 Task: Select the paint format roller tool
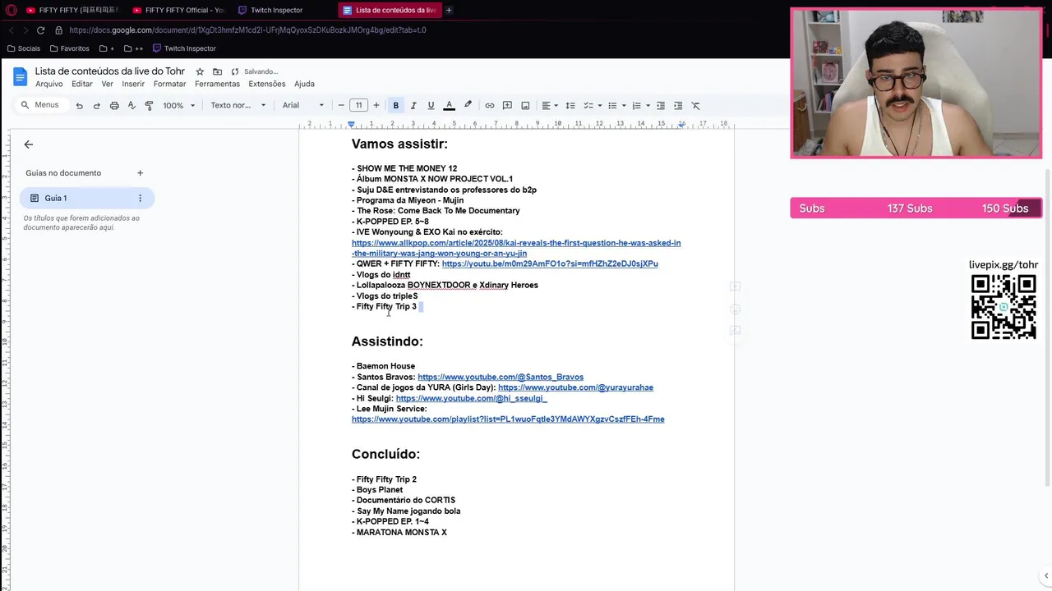click(149, 106)
